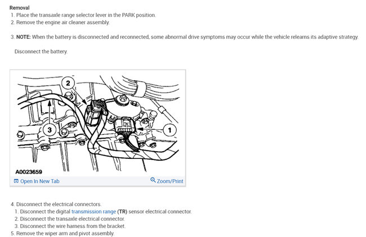Viewport: 366px width, 237px height.
Task: Click step 4 Disconnect the electrical connectors
Action: click(56, 204)
